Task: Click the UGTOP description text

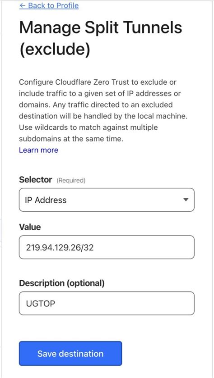Action: tap(41, 304)
